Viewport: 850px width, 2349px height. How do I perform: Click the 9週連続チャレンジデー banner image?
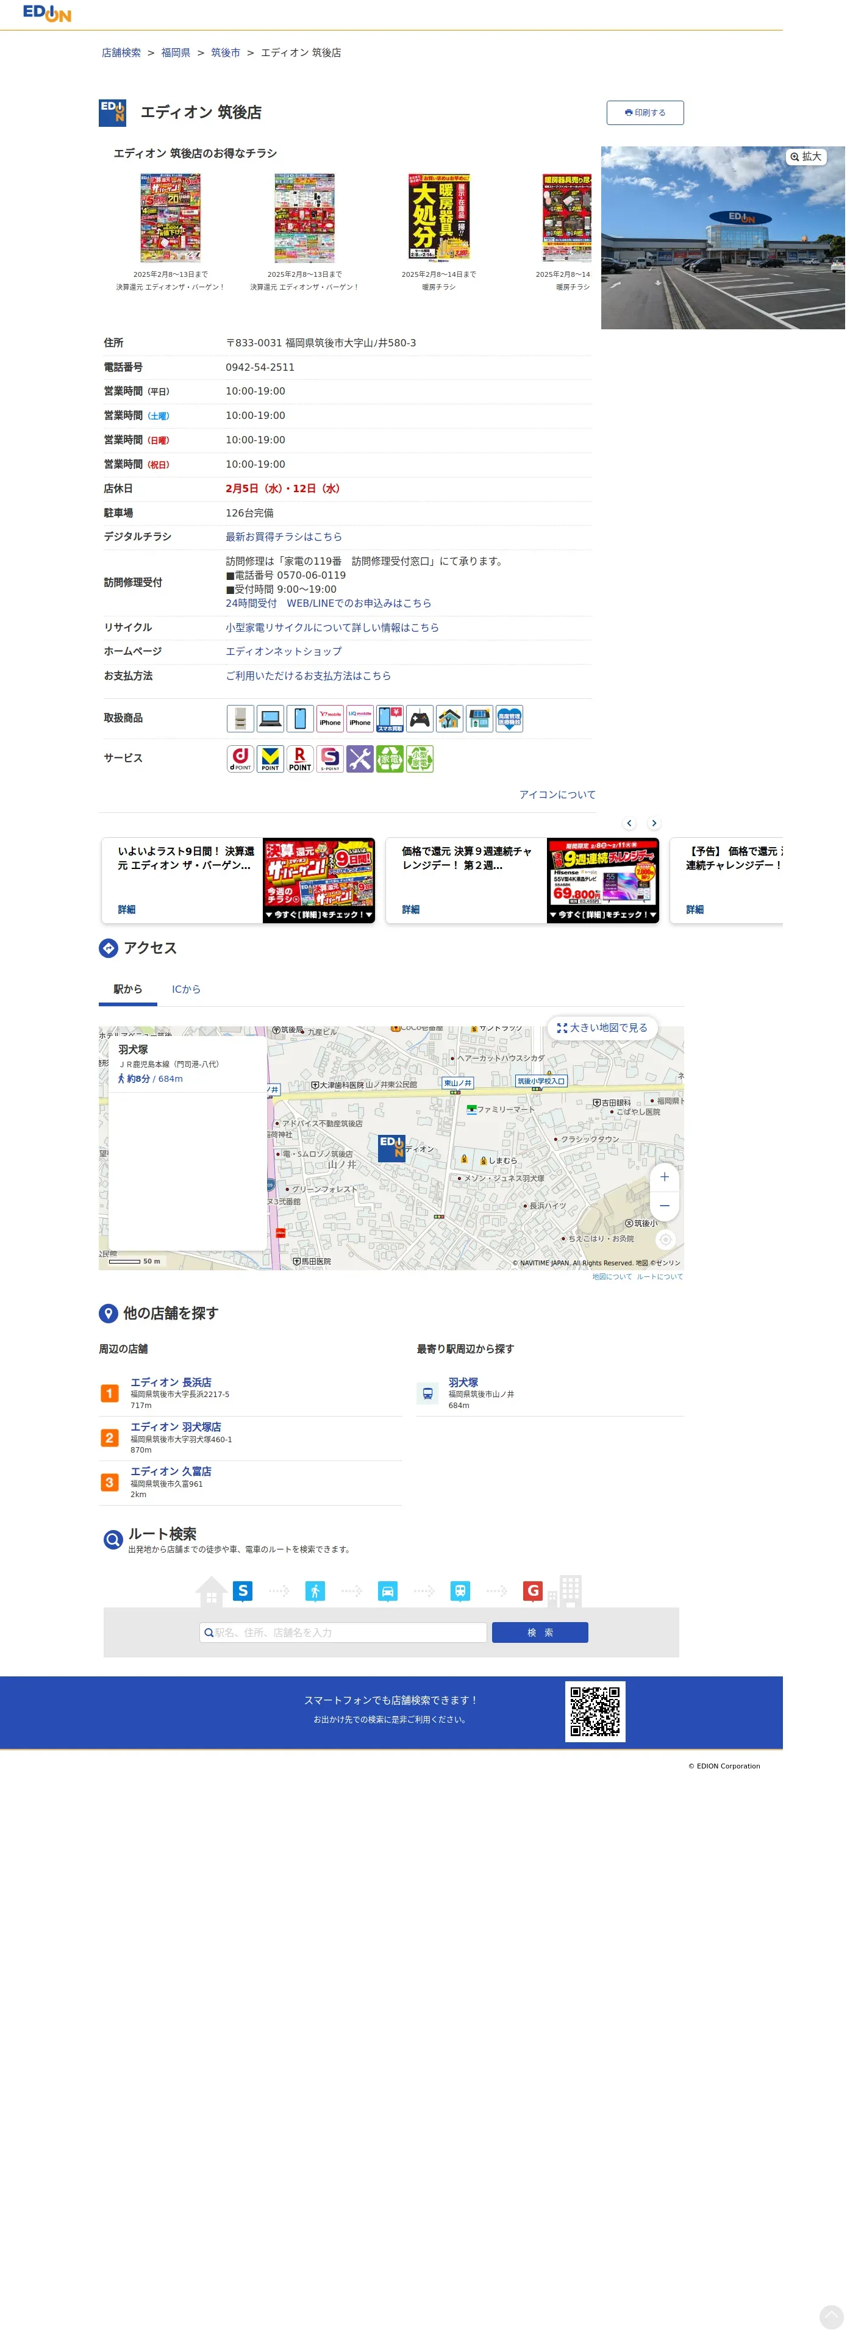(603, 881)
